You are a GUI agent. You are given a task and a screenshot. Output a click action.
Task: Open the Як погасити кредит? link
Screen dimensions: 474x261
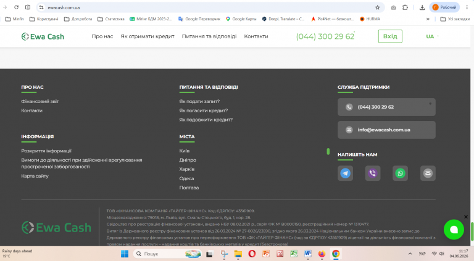204,110
